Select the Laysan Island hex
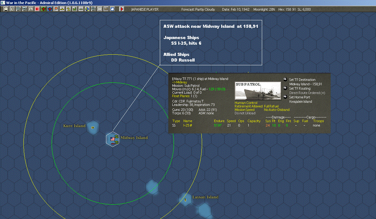 coord(185,199)
